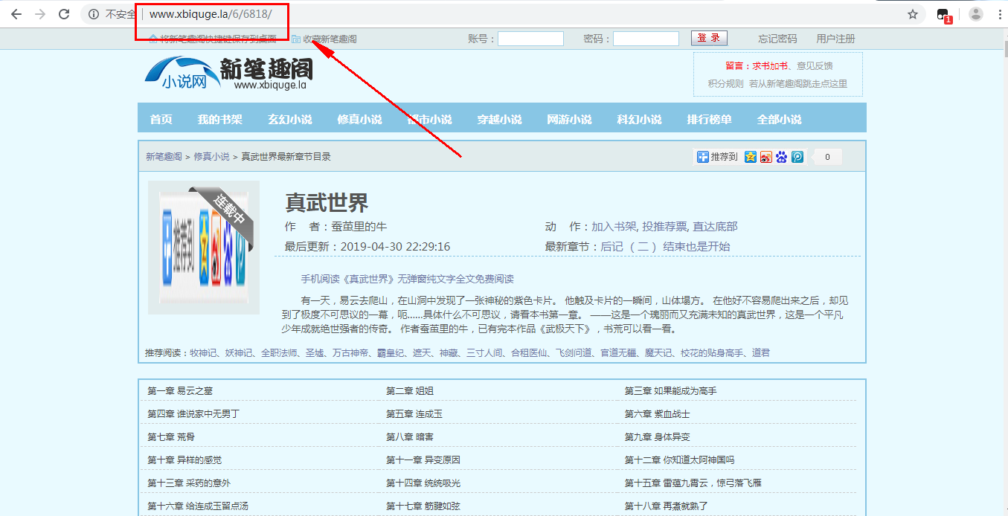Open chapter 第十五章 雷蕴九霄云，惊弓落飞雁
This screenshot has width=1008, height=516.
click(x=693, y=483)
